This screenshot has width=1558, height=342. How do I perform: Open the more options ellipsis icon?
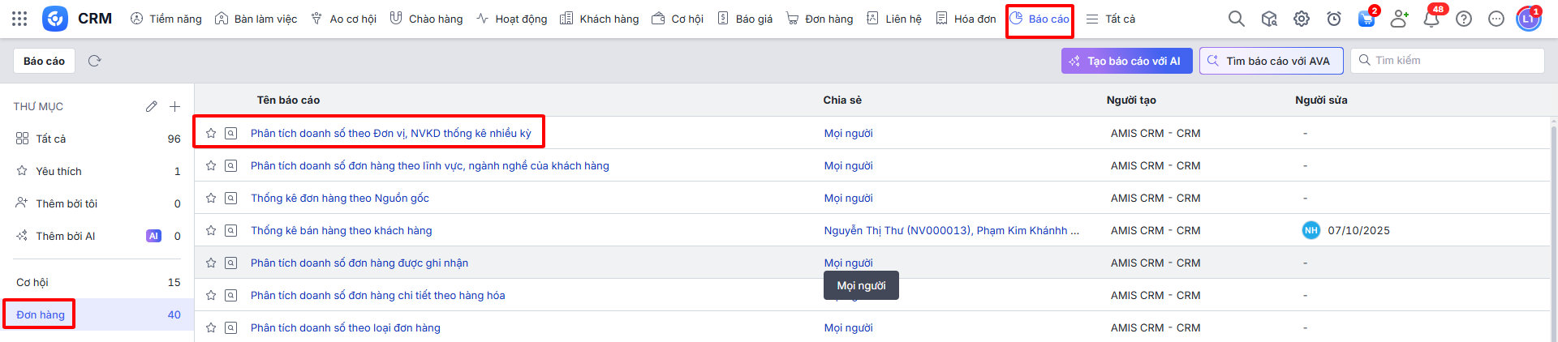[1496, 19]
